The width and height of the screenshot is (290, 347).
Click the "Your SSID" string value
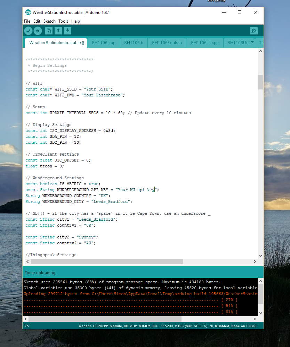97,89
